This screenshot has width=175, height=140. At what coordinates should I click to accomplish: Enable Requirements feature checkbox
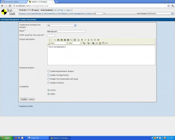(49, 71)
